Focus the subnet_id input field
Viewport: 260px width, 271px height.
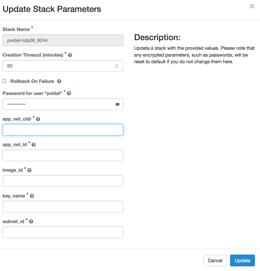click(x=63, y=232)
